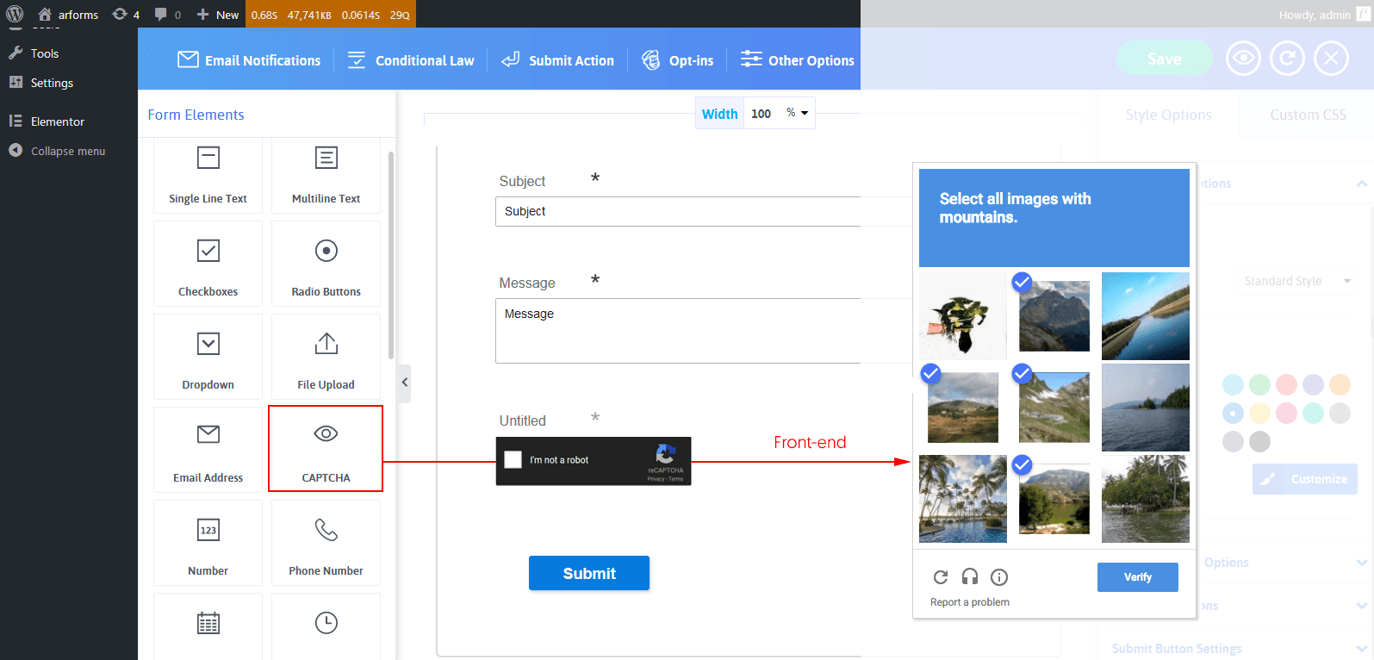Click into the Subject input field
Screen dimensions: 1374x660
[677, 211]
